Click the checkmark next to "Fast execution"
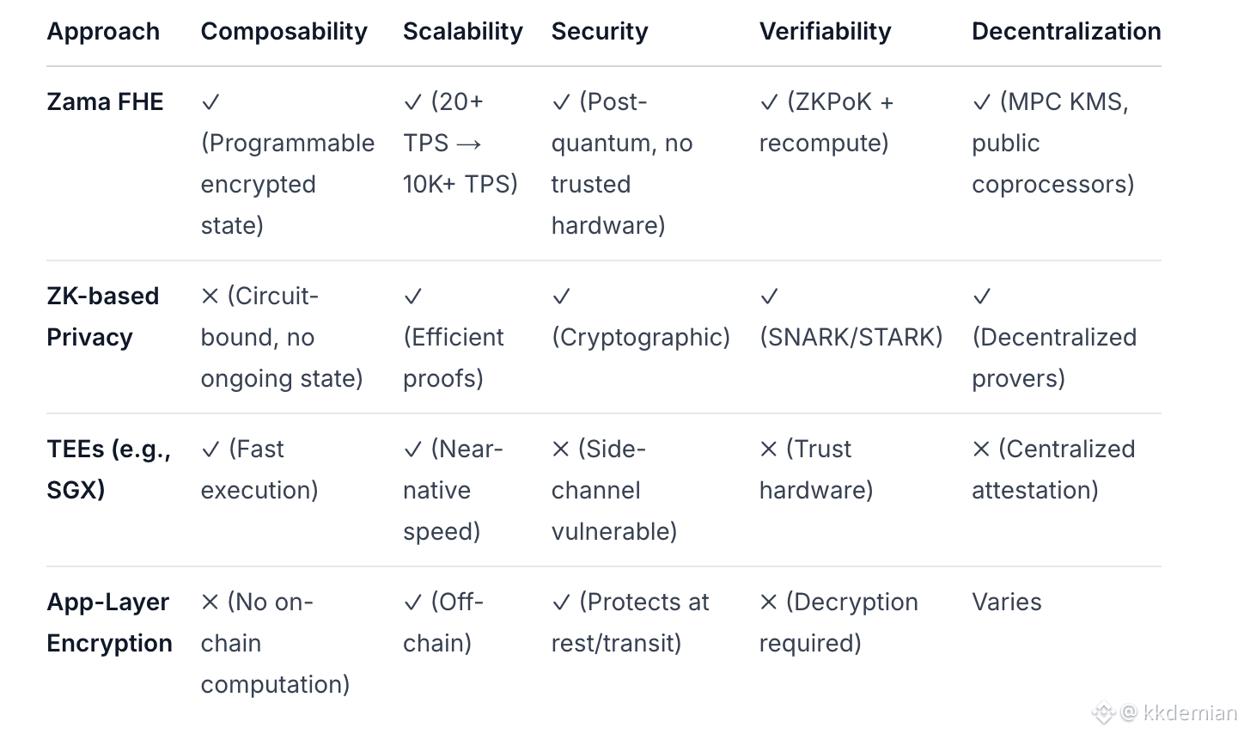 point(210,450)
